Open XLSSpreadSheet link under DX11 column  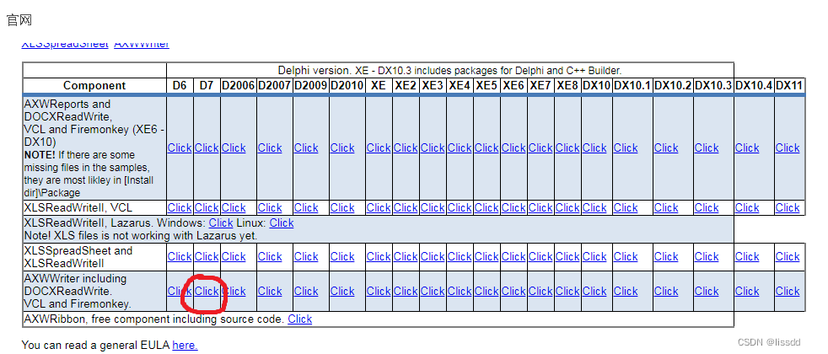pos(788,256)
